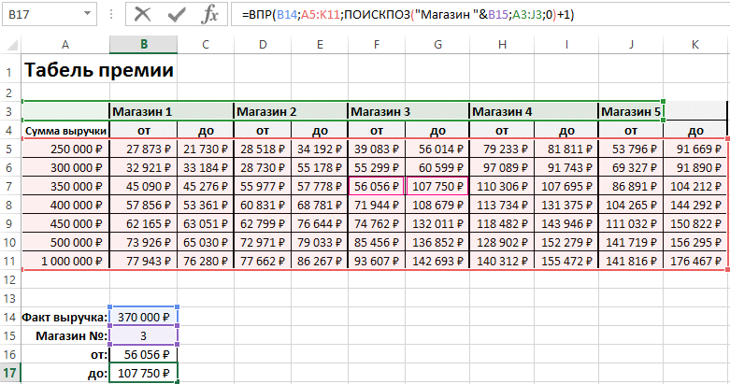Select the result cell 56 056 ₽ in row 16
This screenshot has width=730, height=384.
[x=142, y=356]
